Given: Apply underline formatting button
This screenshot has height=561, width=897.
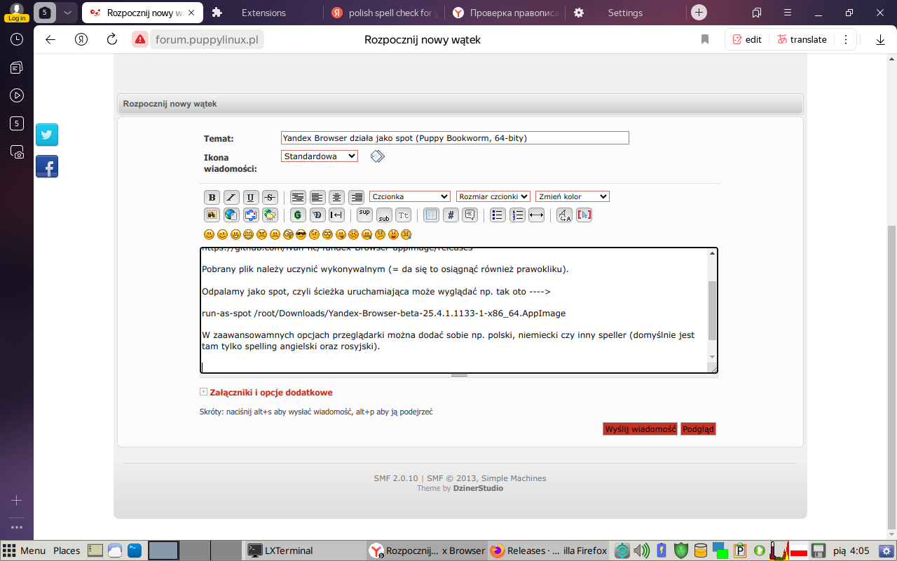Looking at the screenshot, I should (x=251, y=197).
